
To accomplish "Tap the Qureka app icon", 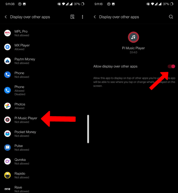I will point(7,161).
